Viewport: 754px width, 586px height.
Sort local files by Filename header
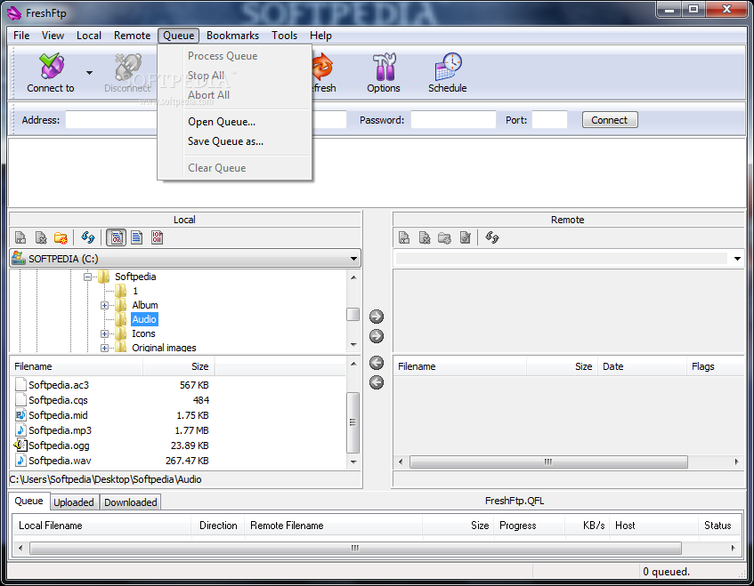77,366
